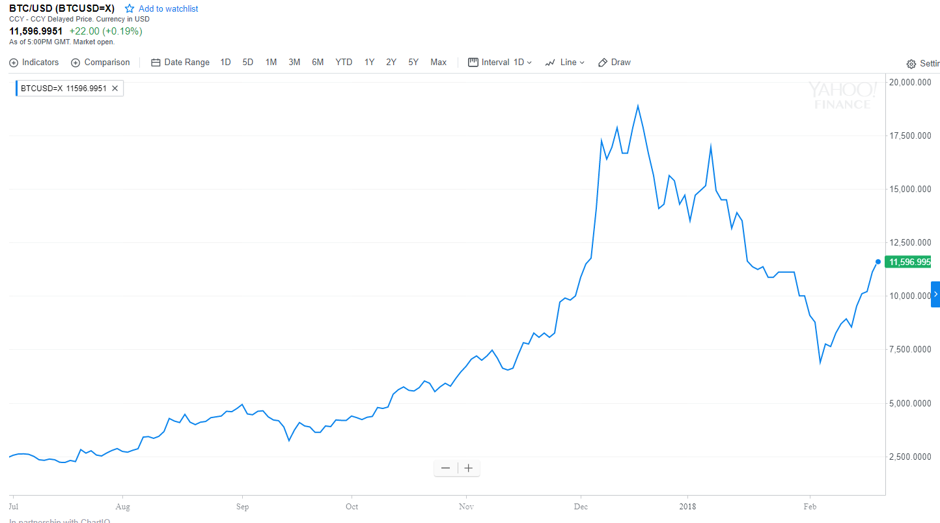Image resolution: width=940 pixels, height=523 pixels.
Task: Open Indicators via its plus icon
Action: point(14,63)
